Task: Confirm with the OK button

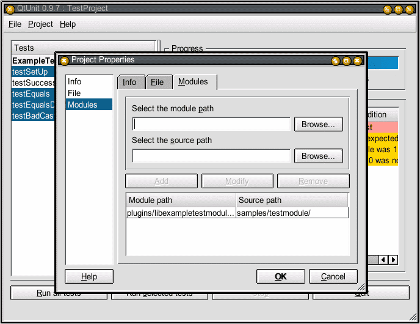Action: (x=281, y=276)
